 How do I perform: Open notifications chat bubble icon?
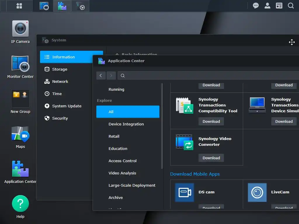(256, 6)
